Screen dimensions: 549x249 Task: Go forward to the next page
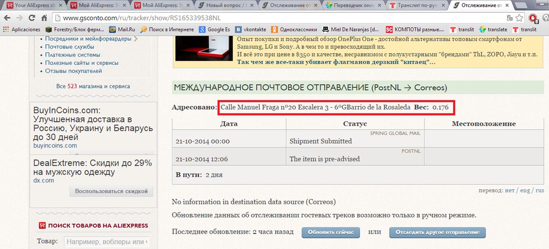pyautogui.click(x=20, y=18)
